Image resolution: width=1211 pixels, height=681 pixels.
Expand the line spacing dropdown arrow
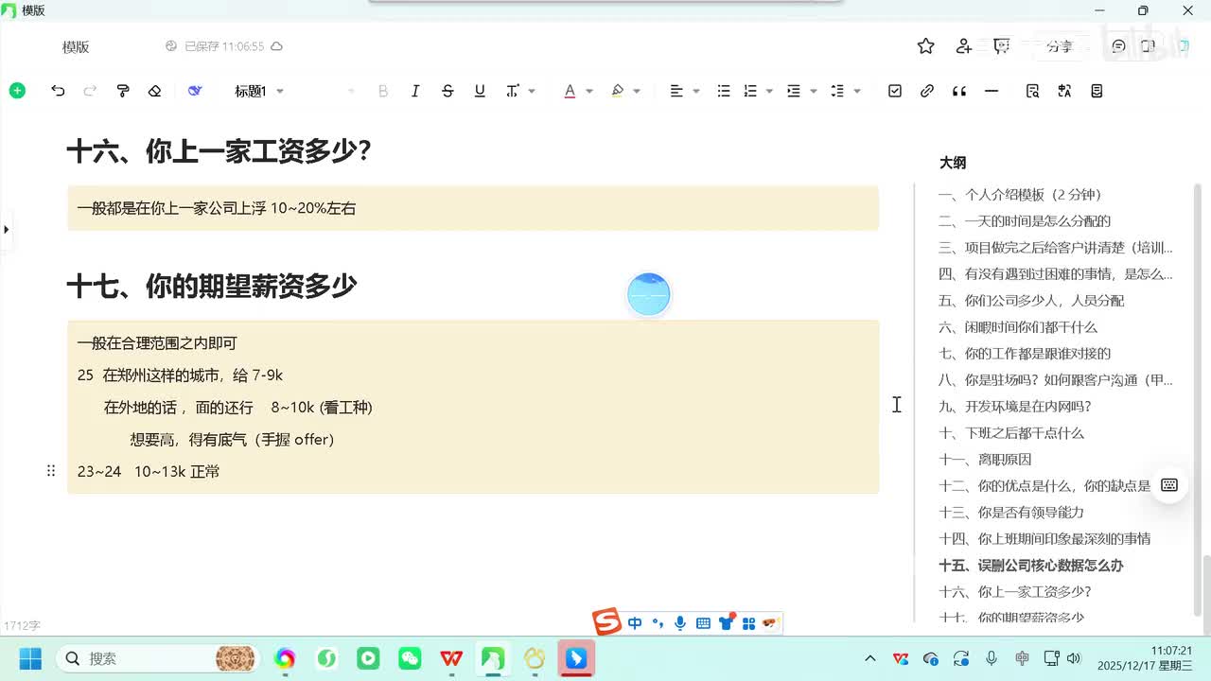click(857, 91)
